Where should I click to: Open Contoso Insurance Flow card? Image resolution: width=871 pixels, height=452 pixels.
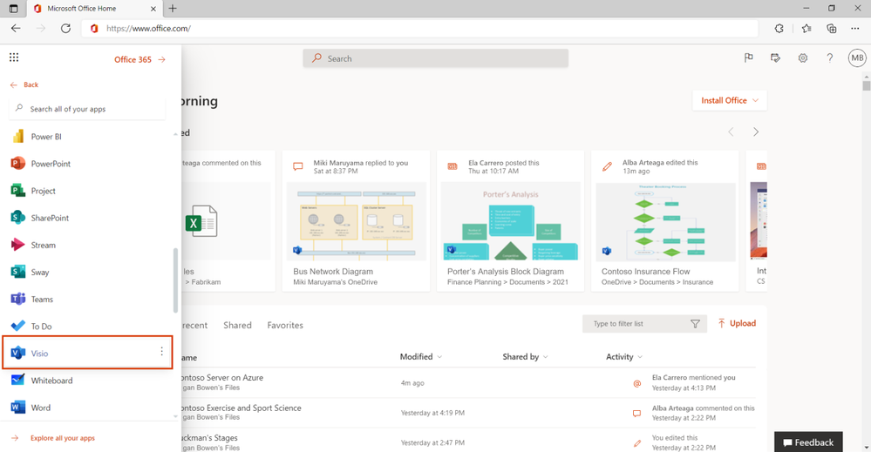click(665, 220)
